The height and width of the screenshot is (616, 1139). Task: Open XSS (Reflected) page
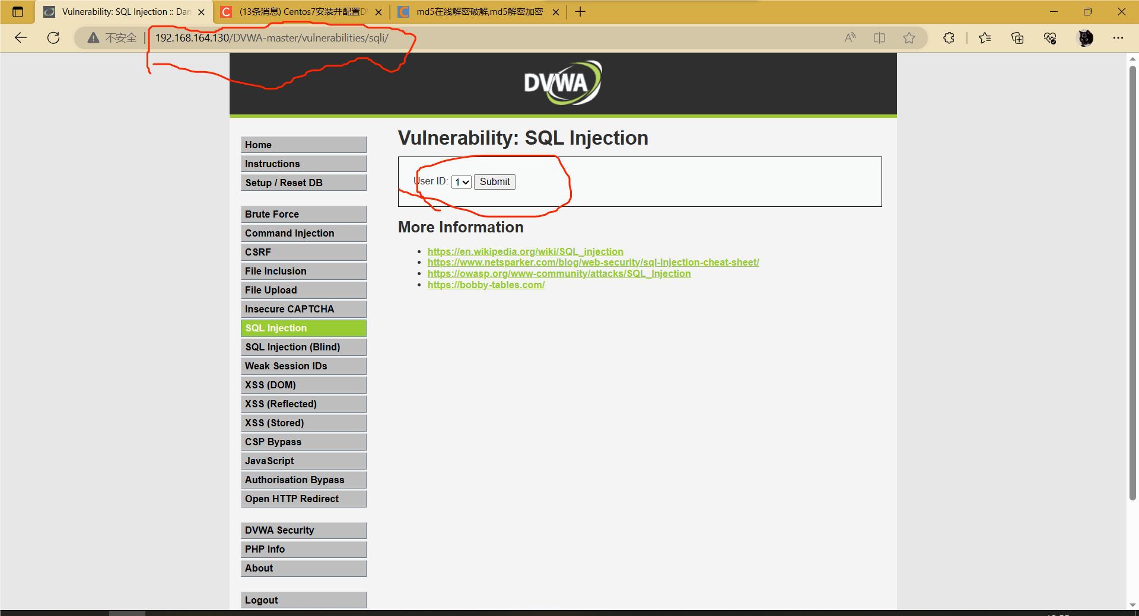[304, 404]
